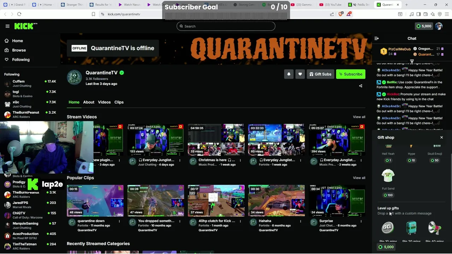The width and height of the screenshot is (452, 254).
Task: Play the 'You dropped someth...' clip thumbnail
Action: coord(156,201)
